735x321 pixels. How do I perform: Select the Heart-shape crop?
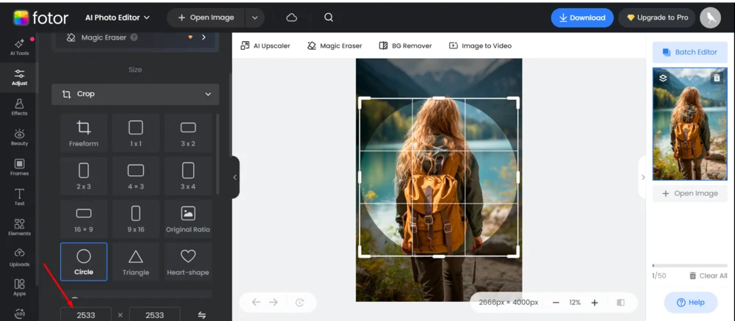pyautogui.click(x=188, y=262)
